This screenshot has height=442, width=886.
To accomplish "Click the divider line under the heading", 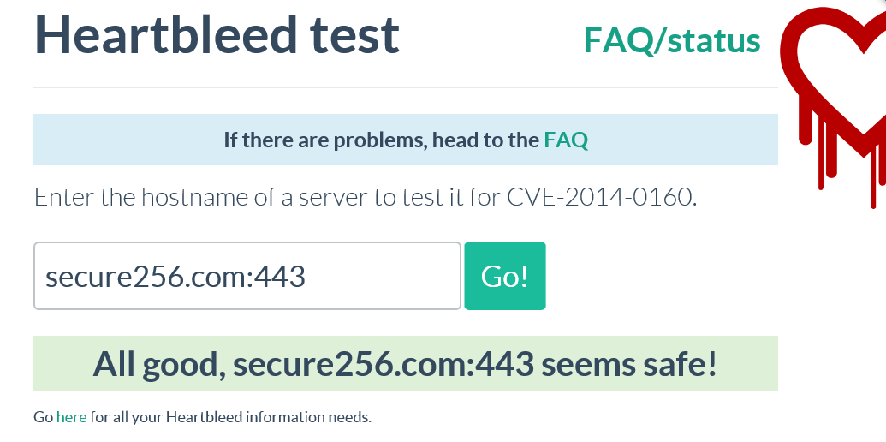I will coord(406,87).
